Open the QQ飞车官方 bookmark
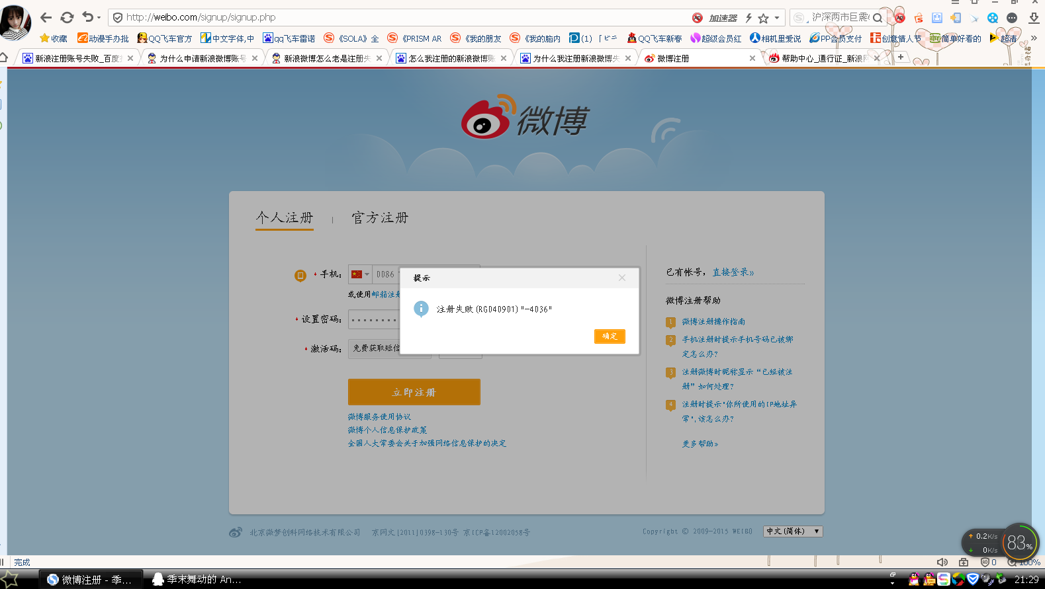The image size is (1045, 589). 165,38
